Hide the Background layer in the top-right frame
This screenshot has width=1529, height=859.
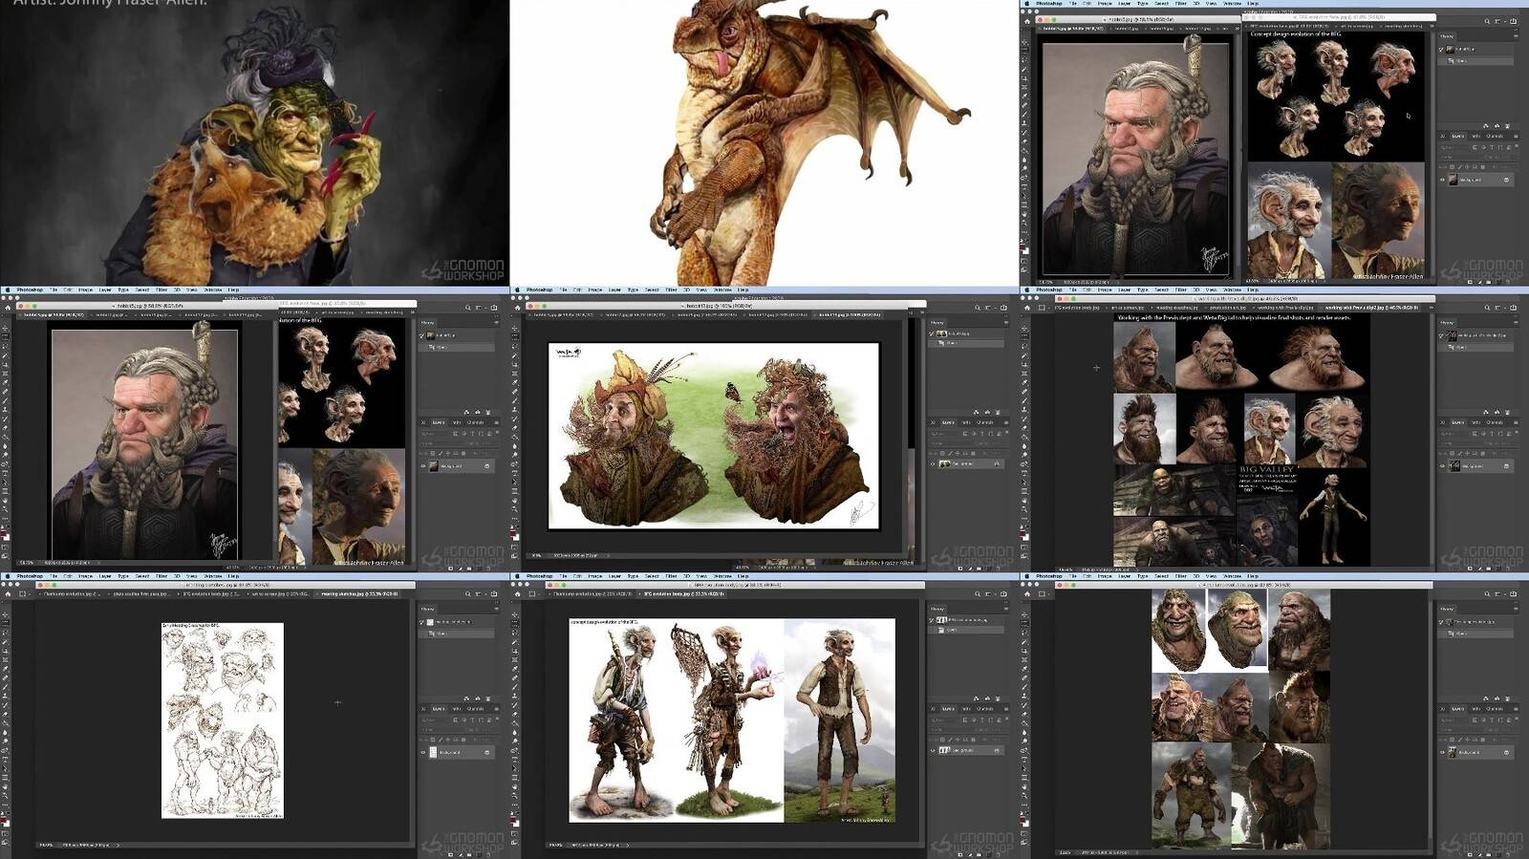point(1443,180)
